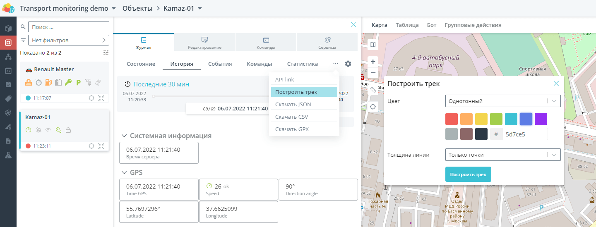Zoom in the map with plus button
596x227 pixels.
pyautogui.click(x=373, y=62)
